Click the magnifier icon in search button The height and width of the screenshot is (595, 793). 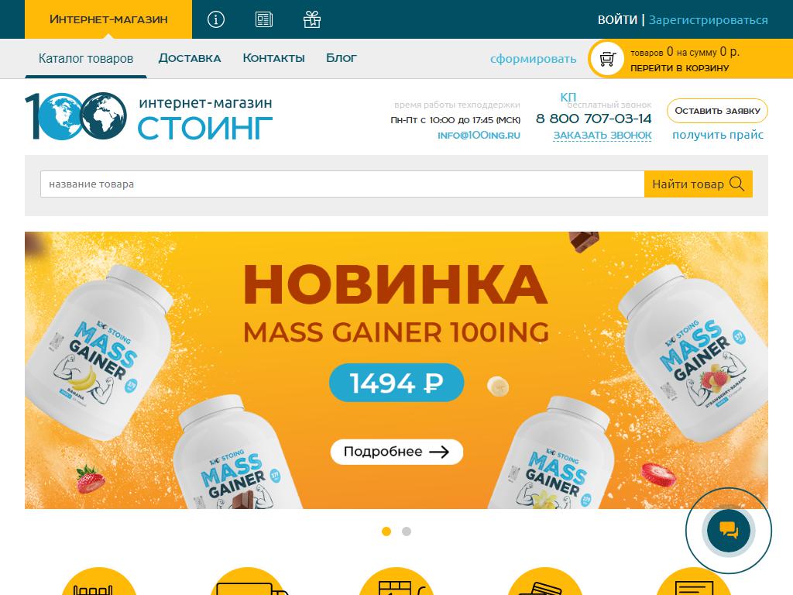pyautogui.click(x=737, y=184)
